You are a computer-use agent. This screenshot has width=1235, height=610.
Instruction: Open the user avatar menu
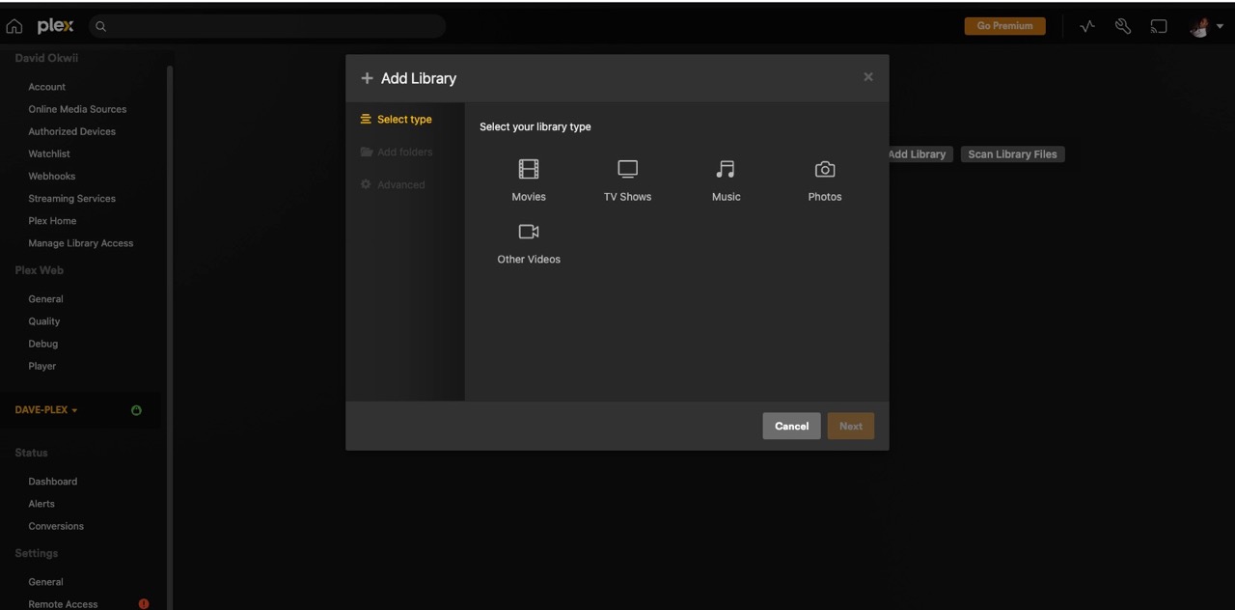[1206, 26]
